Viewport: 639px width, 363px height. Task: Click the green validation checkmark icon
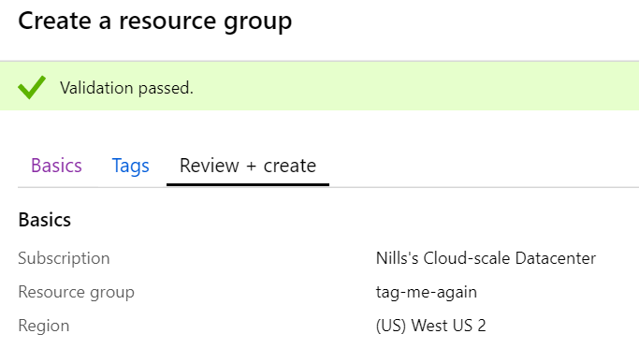click(32, 87)
